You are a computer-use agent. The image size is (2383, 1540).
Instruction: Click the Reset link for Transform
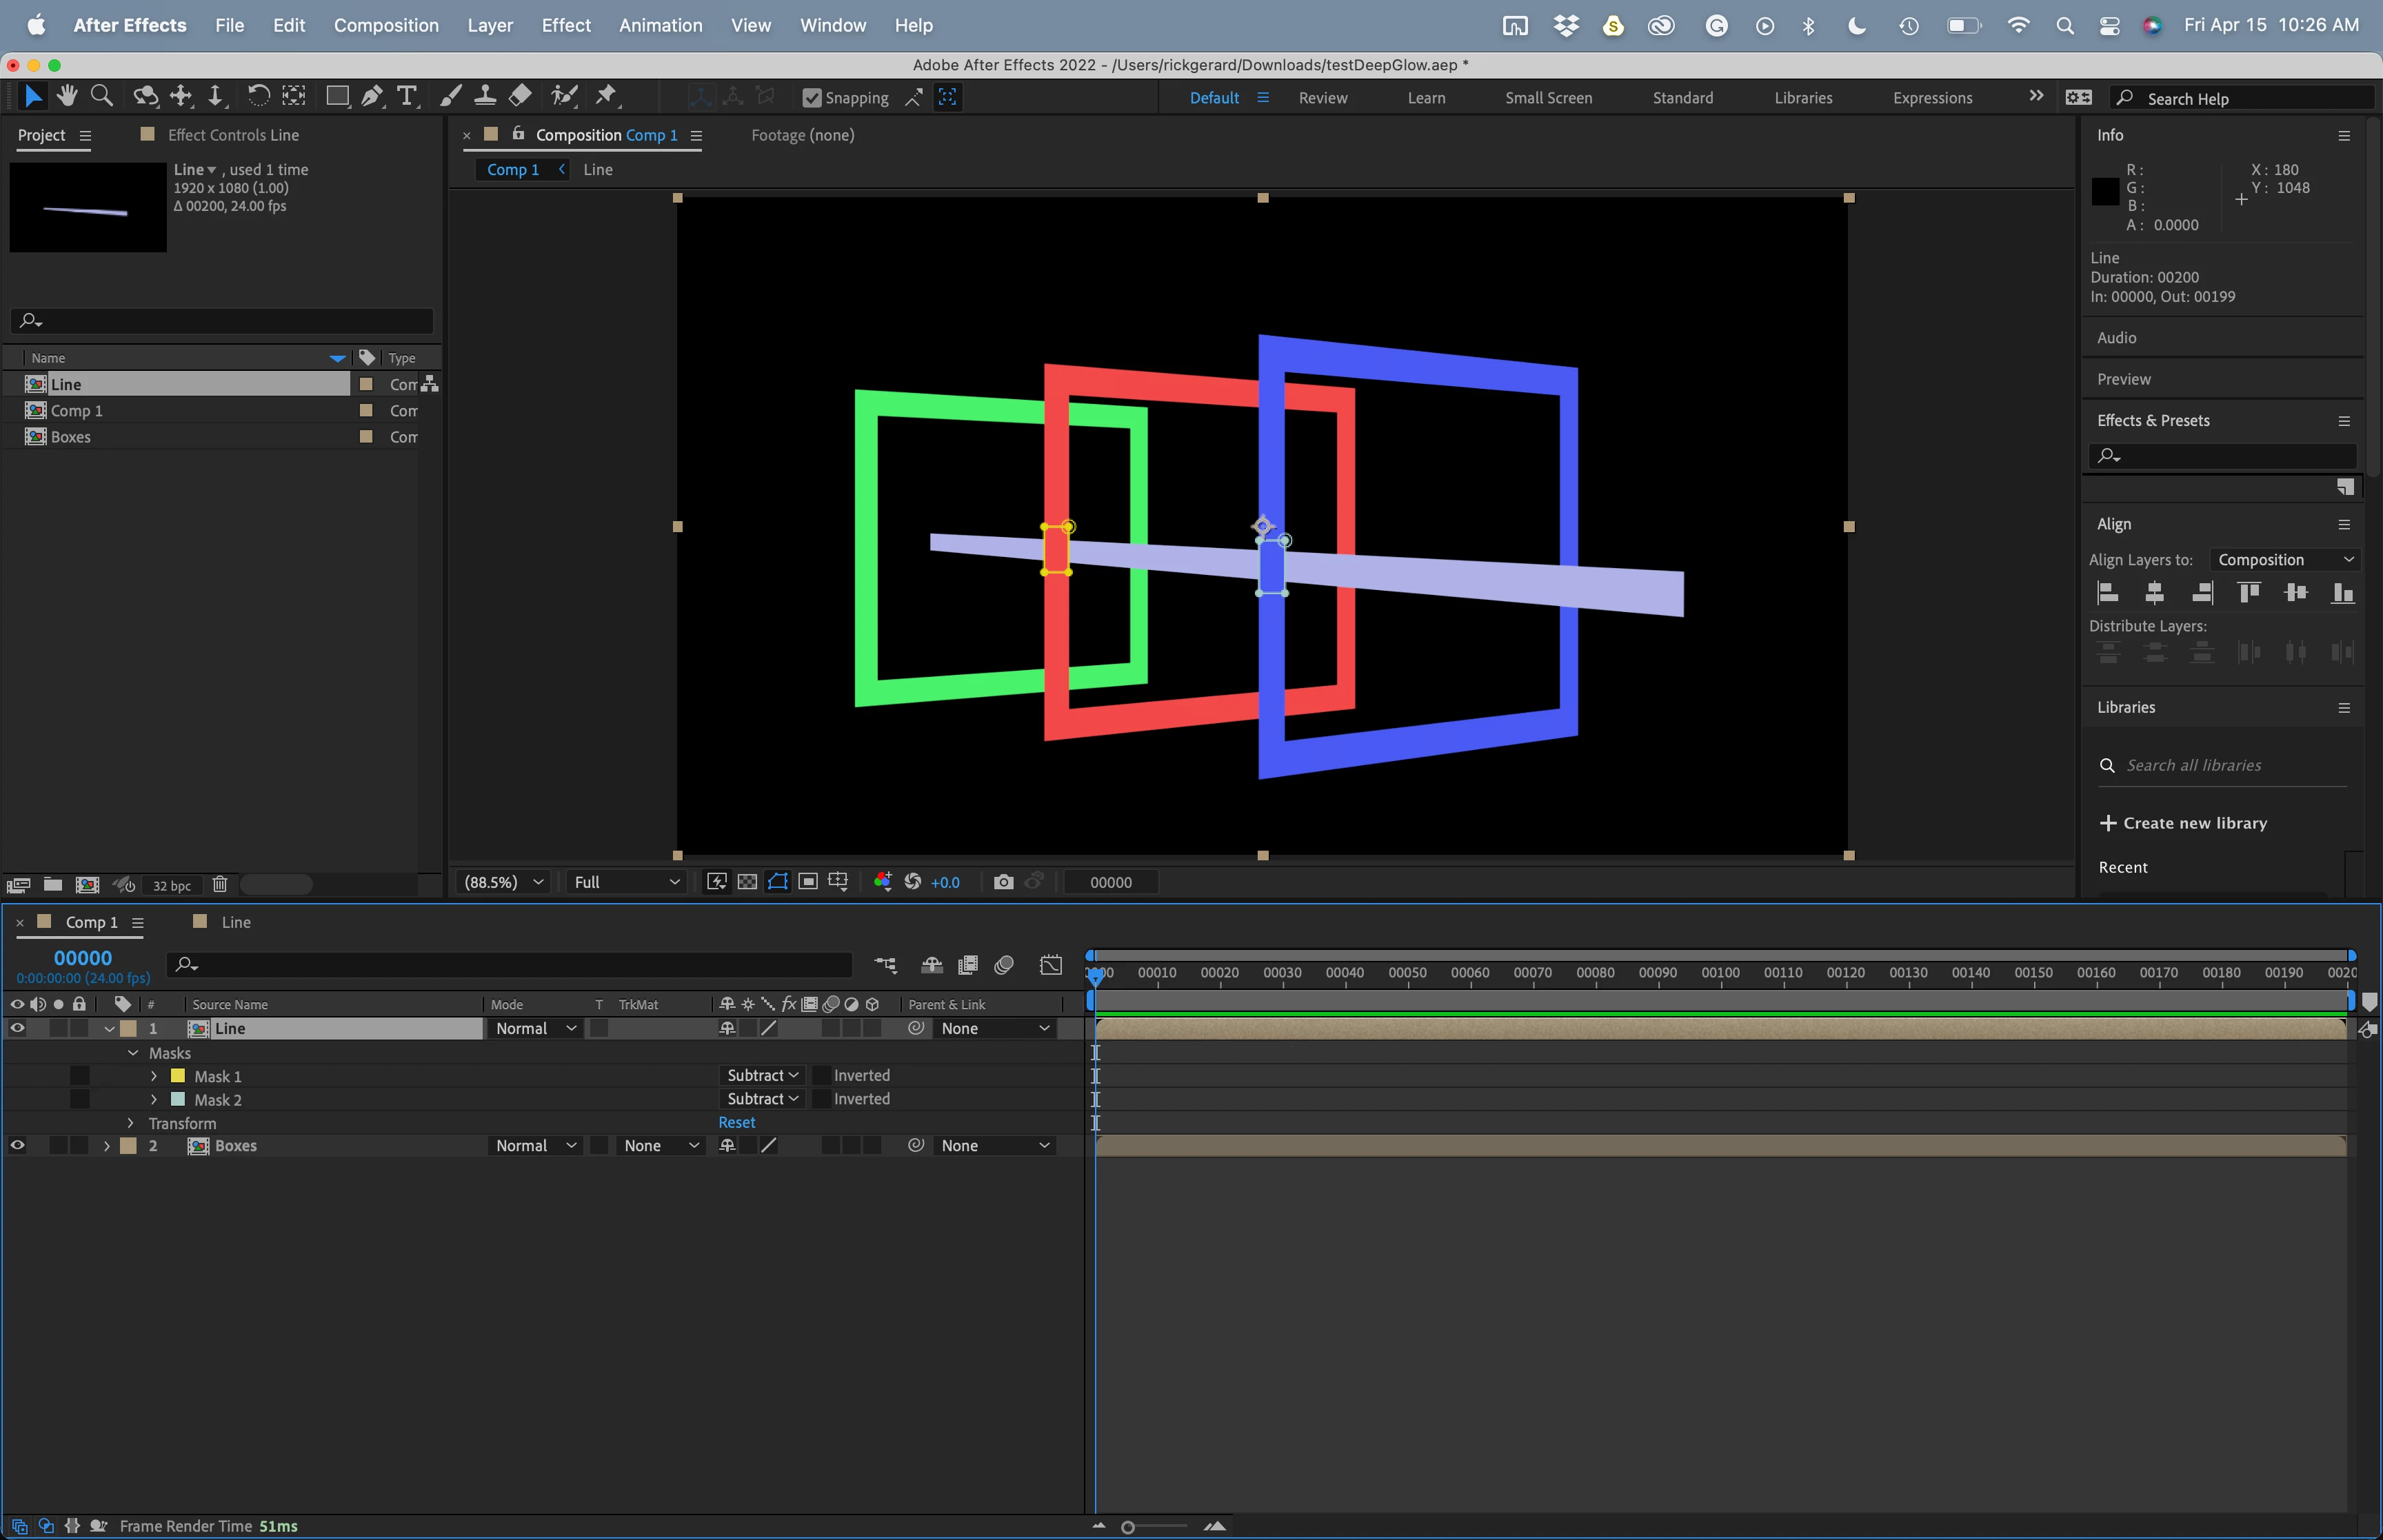pyautogui.click(x=737, y=1123)
